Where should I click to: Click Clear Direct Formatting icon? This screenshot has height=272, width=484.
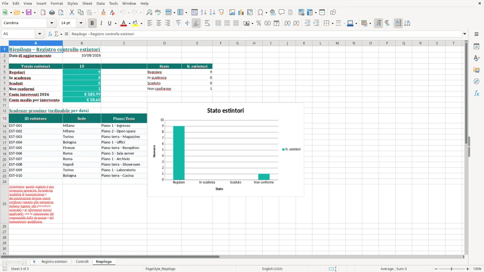pyautogui.click(x=113, y=12)
